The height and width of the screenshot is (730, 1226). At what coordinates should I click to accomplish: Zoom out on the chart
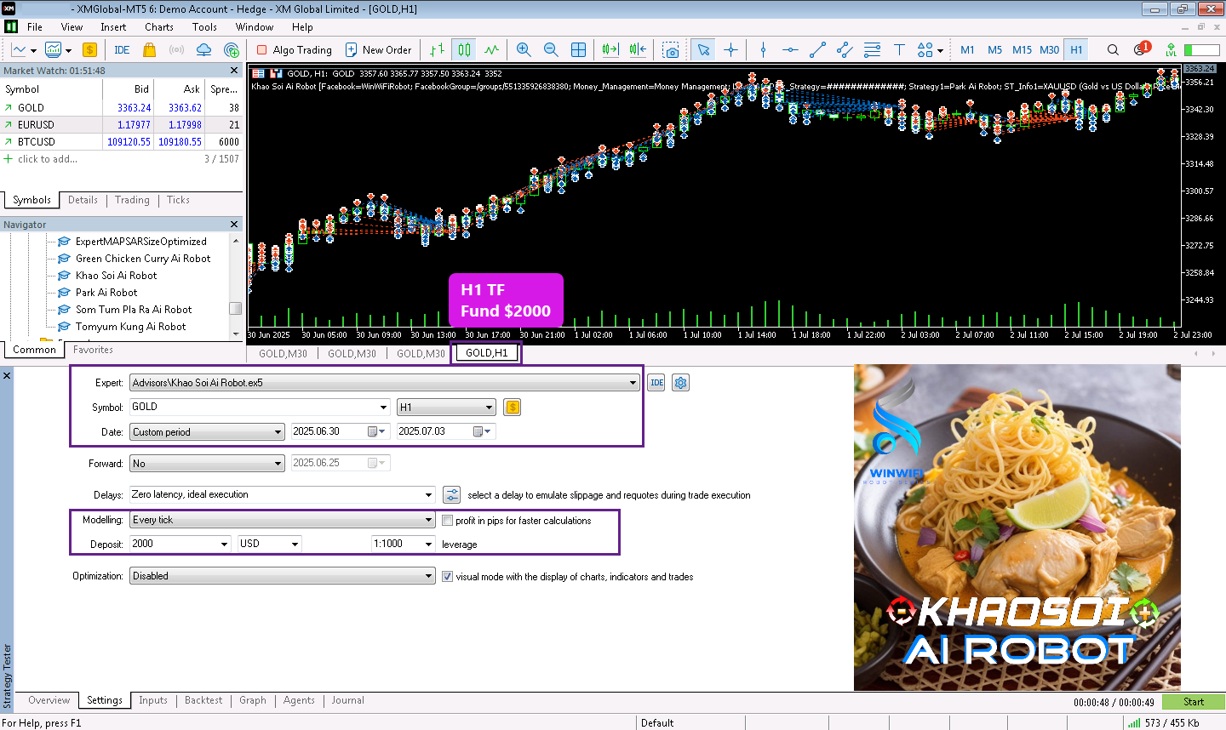coord(551,49)
